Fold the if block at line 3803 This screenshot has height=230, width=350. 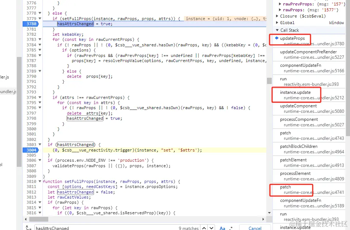point(40,145)
